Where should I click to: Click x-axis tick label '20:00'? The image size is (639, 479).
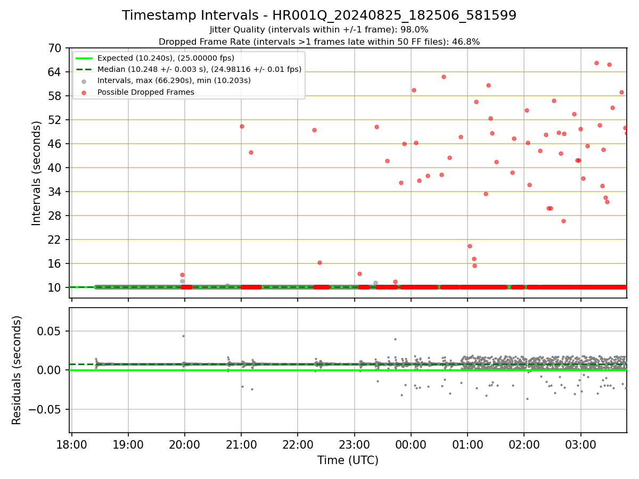point(185,444)
